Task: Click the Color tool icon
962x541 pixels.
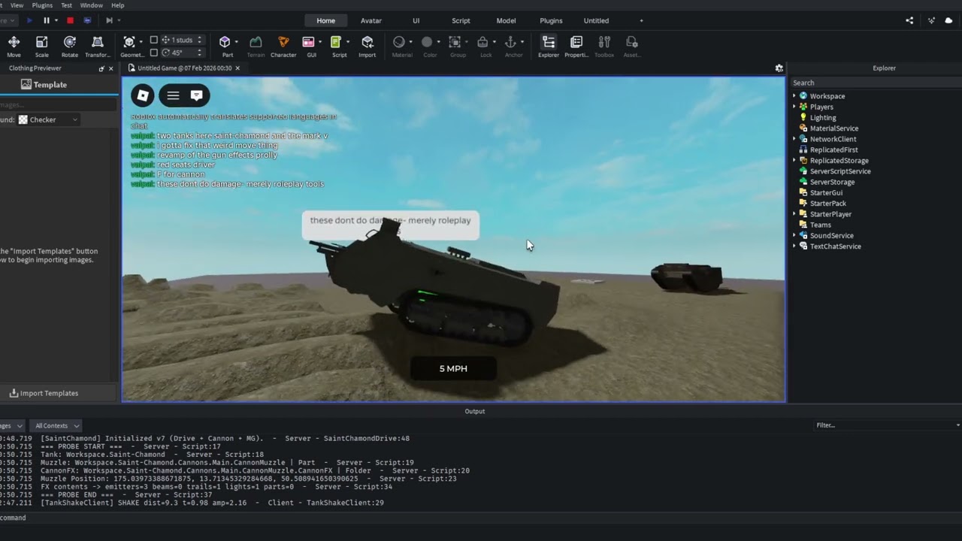Action: [x=427, y=42]
